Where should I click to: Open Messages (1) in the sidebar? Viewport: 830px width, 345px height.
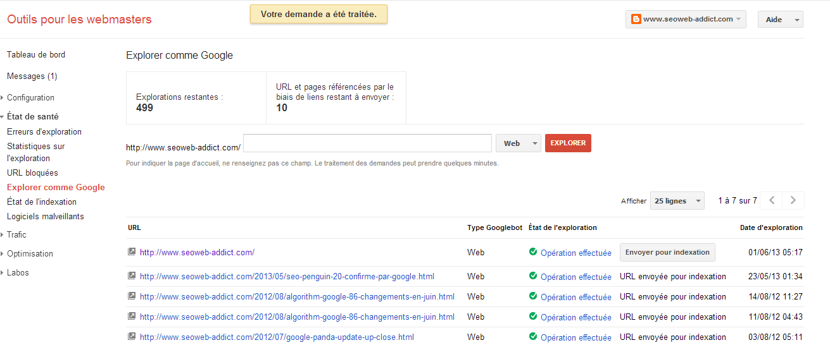pos(32,76)
